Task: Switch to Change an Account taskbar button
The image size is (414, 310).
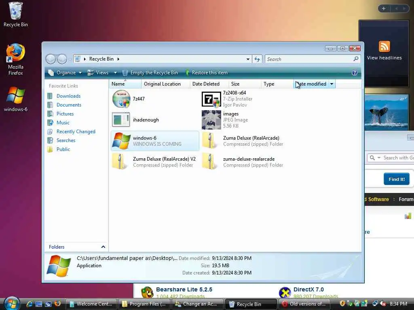Action: pos(197,304)
